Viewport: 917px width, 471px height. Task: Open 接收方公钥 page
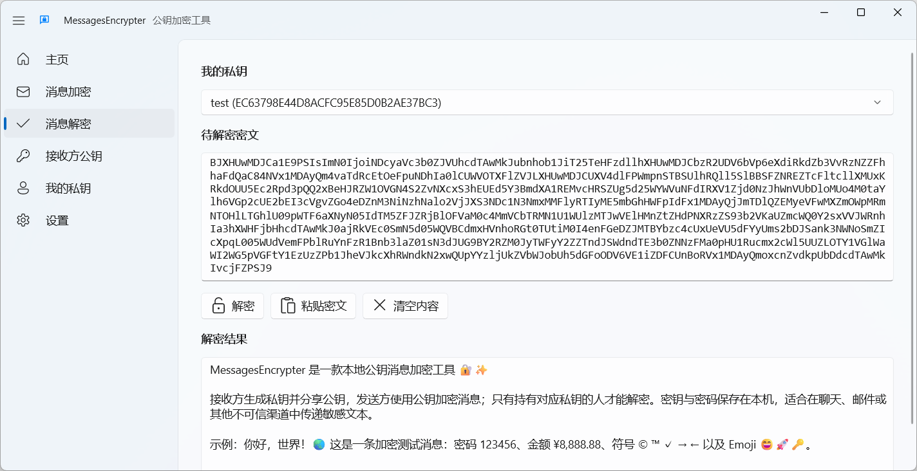click(89, 156)
